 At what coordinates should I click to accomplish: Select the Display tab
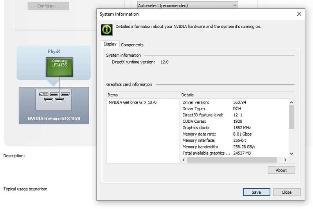pos(110,44)
